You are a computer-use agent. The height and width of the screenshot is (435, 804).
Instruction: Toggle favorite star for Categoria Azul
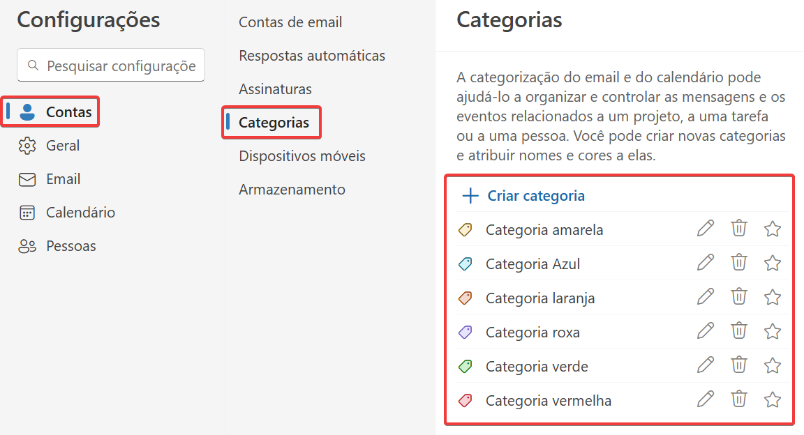pos(772,263)
